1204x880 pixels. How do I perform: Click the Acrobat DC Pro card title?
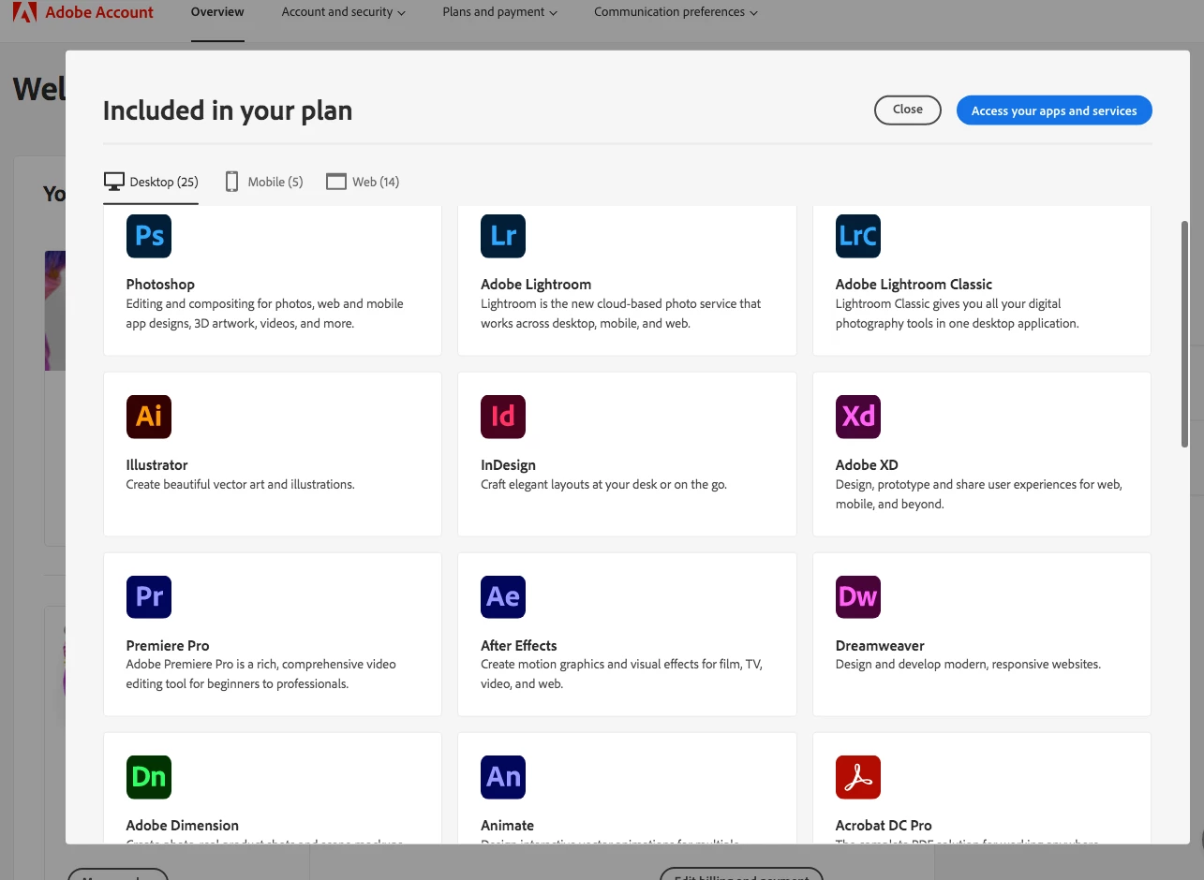point(884,826)
